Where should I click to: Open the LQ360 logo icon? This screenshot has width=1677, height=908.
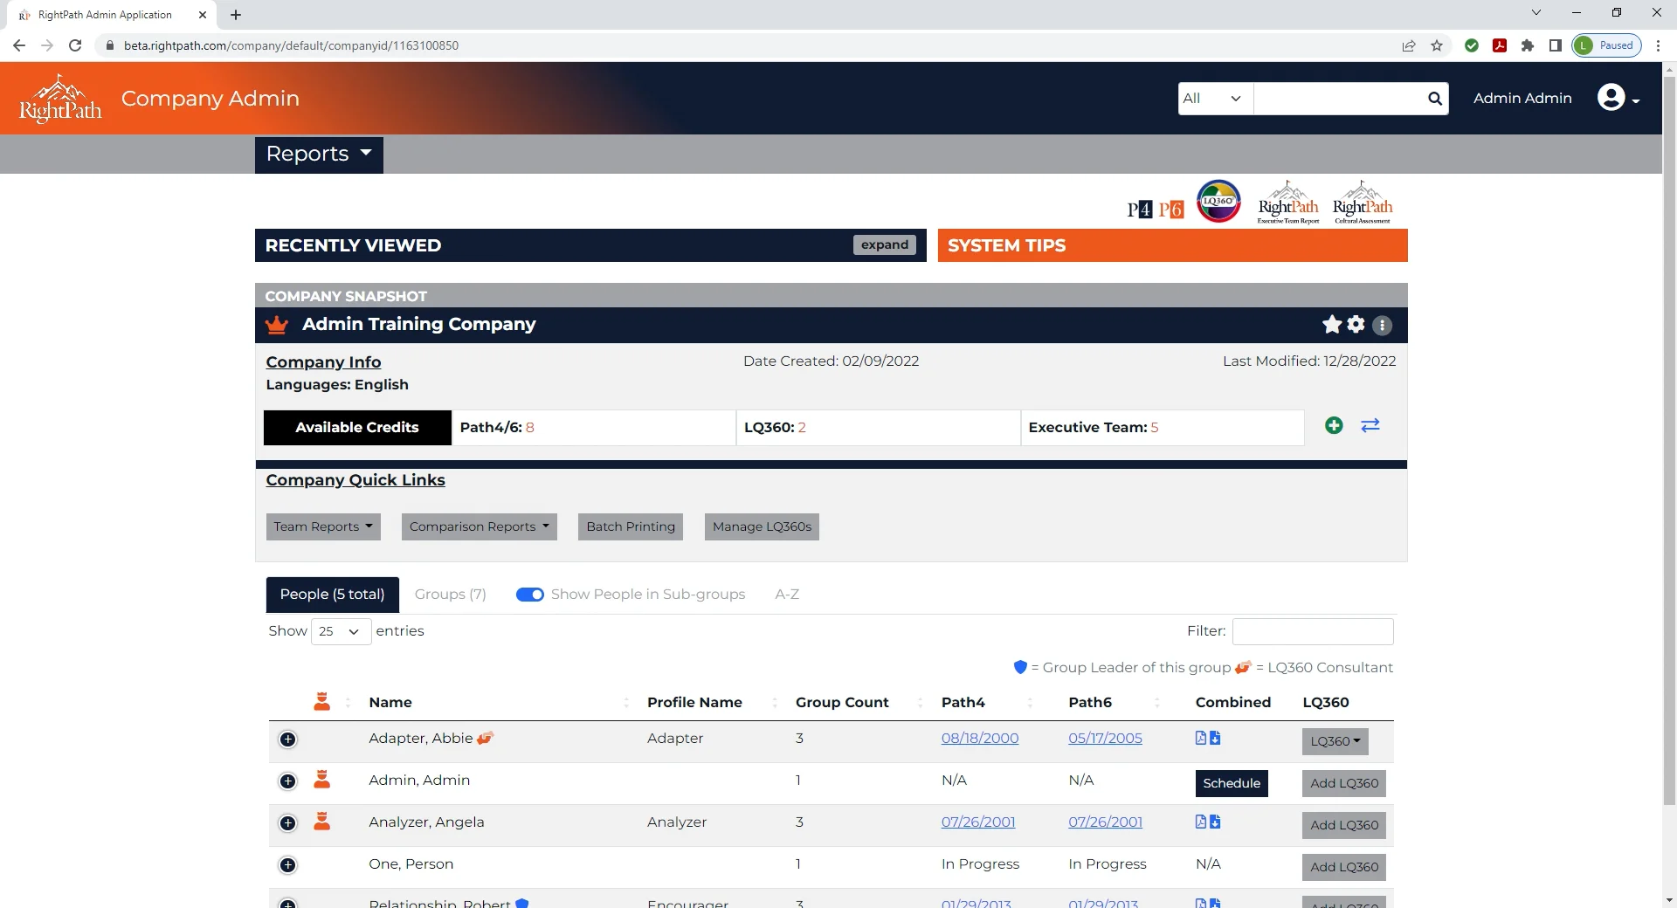1218,201
